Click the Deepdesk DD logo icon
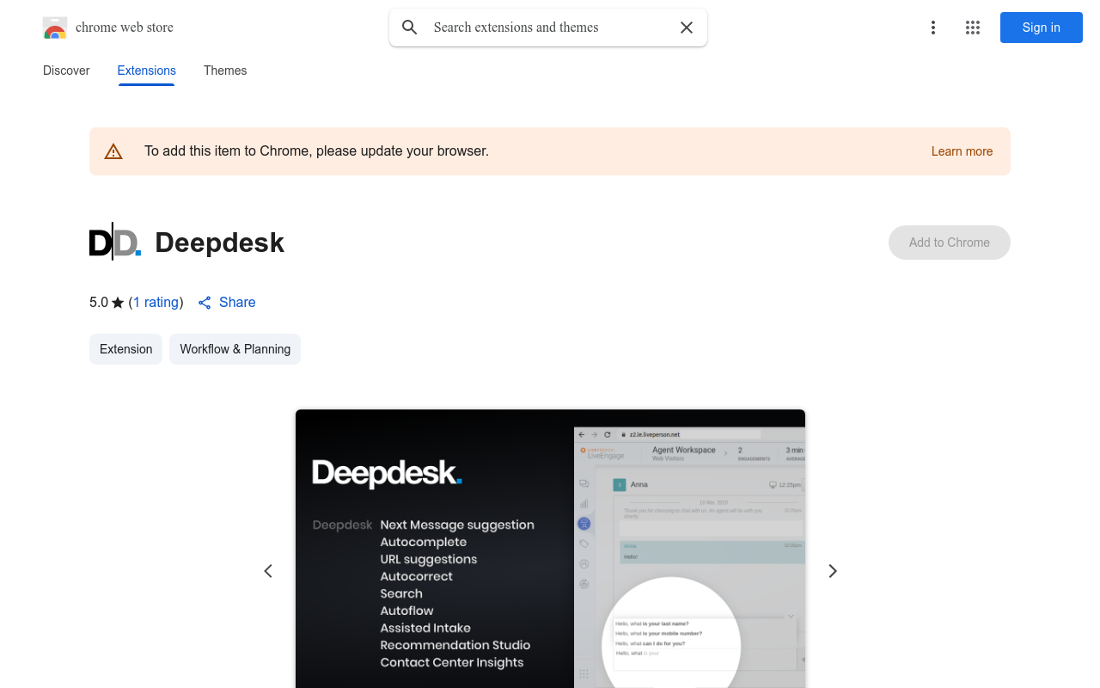 115,243
